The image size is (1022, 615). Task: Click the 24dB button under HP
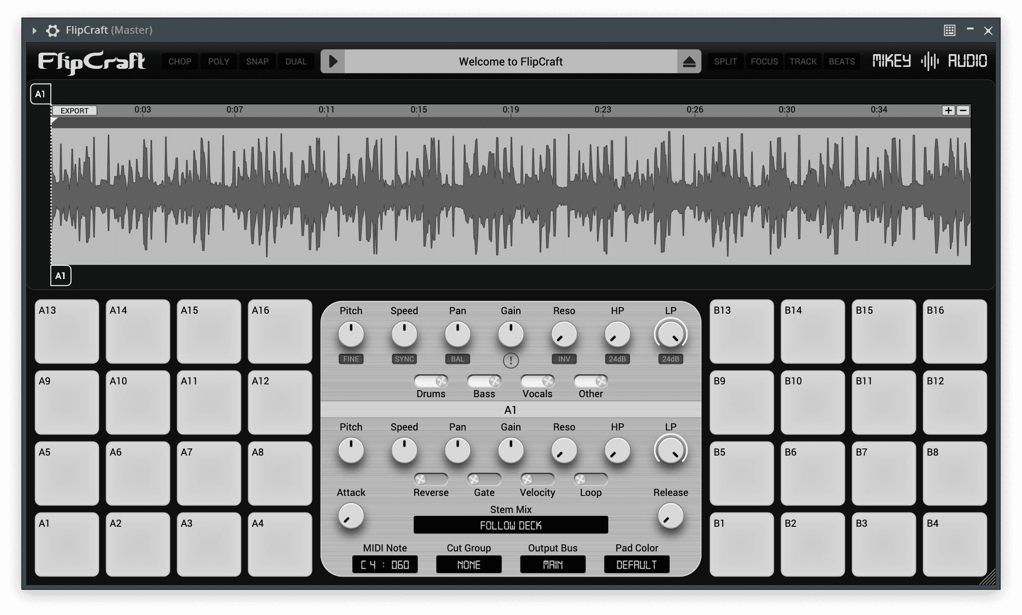coord(617,359)
